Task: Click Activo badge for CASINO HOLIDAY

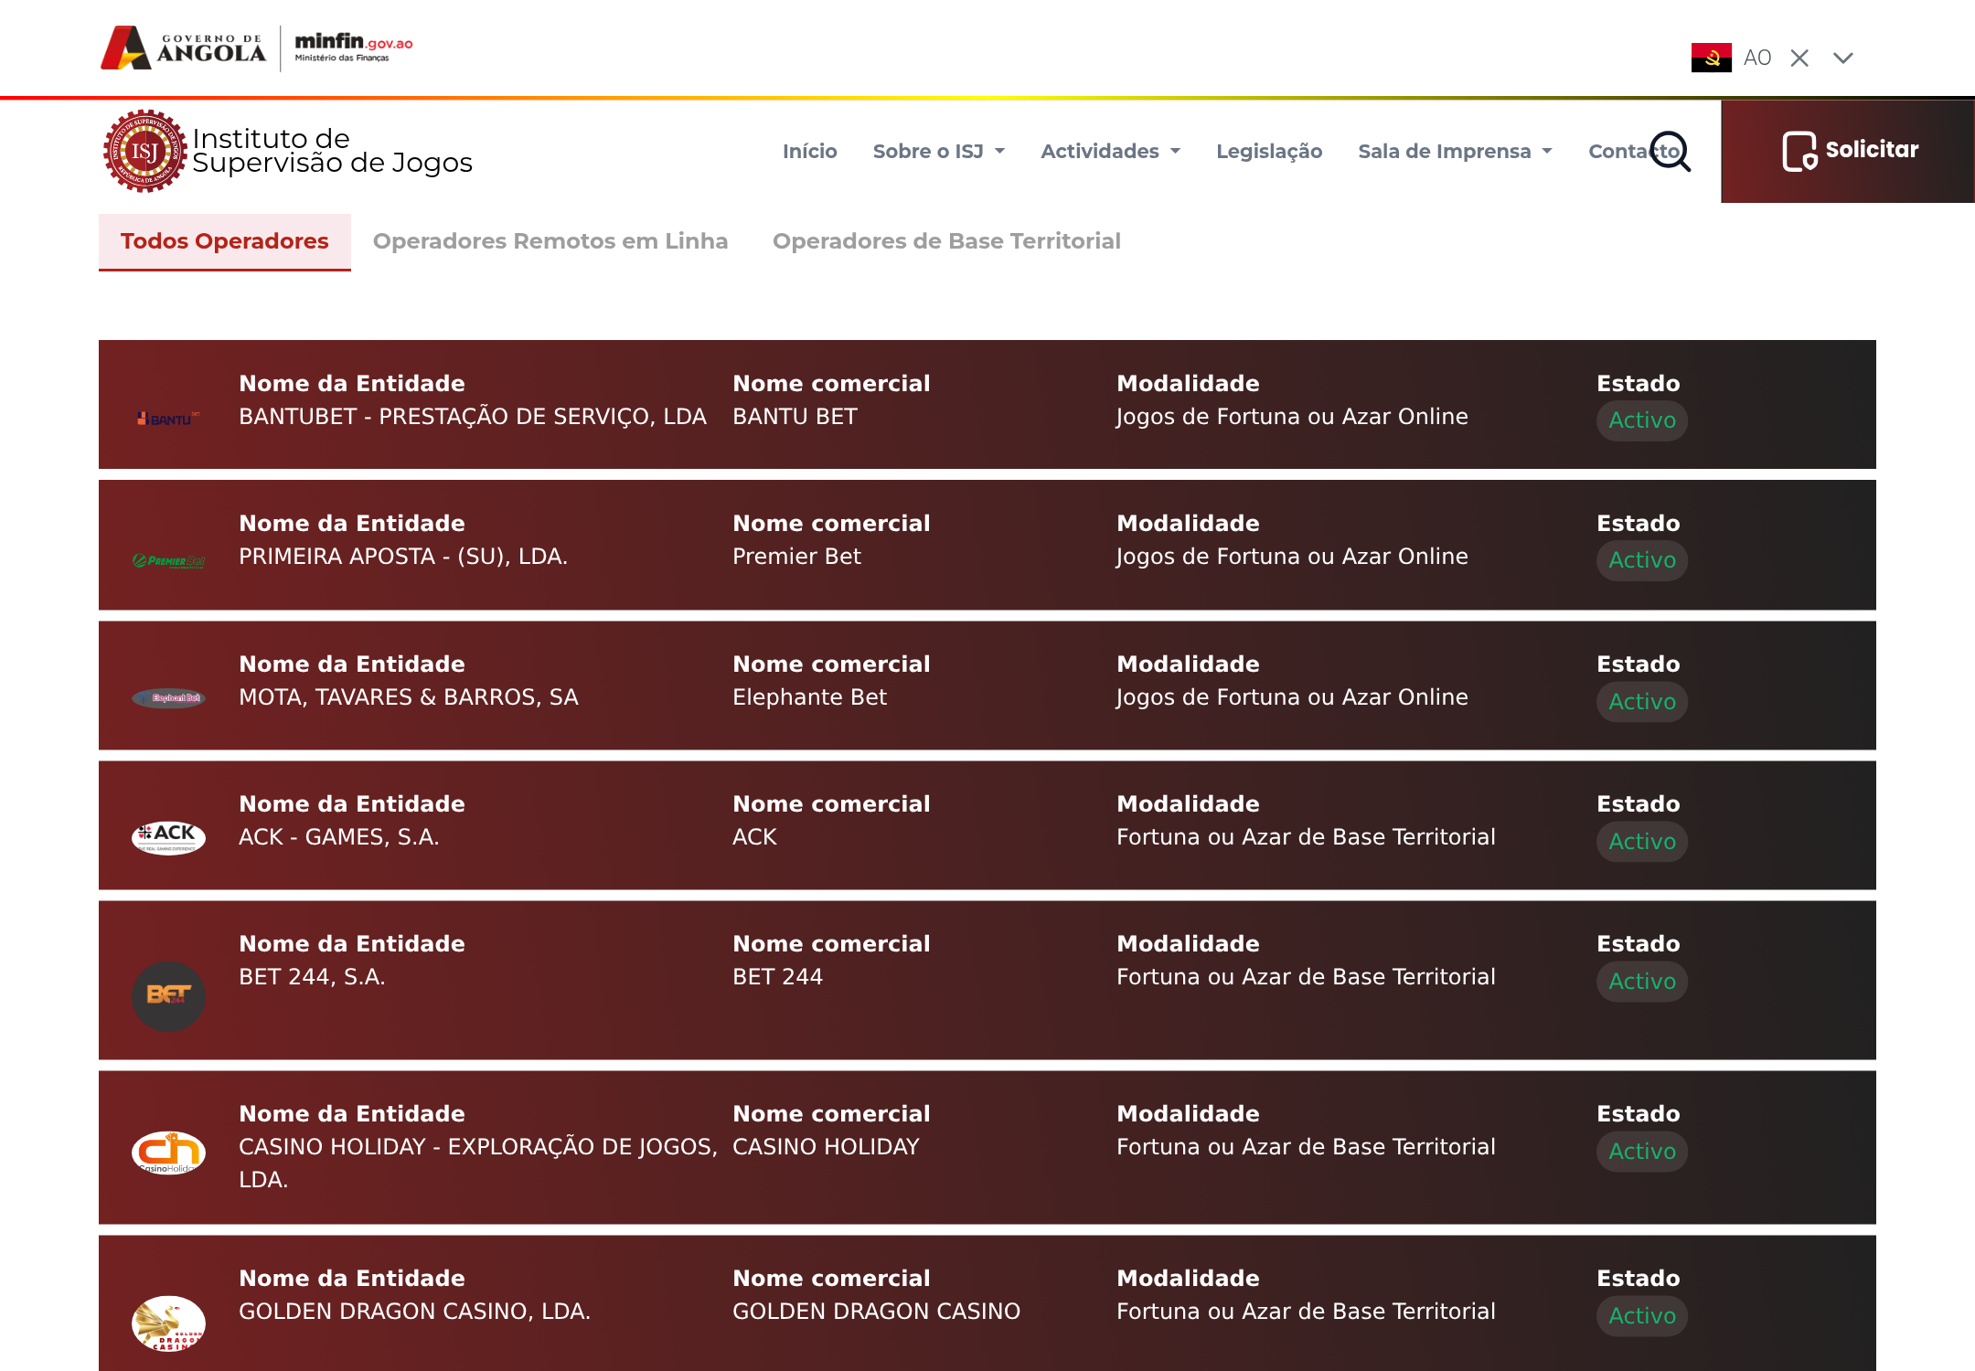Action: (x=1642, y=1152)
